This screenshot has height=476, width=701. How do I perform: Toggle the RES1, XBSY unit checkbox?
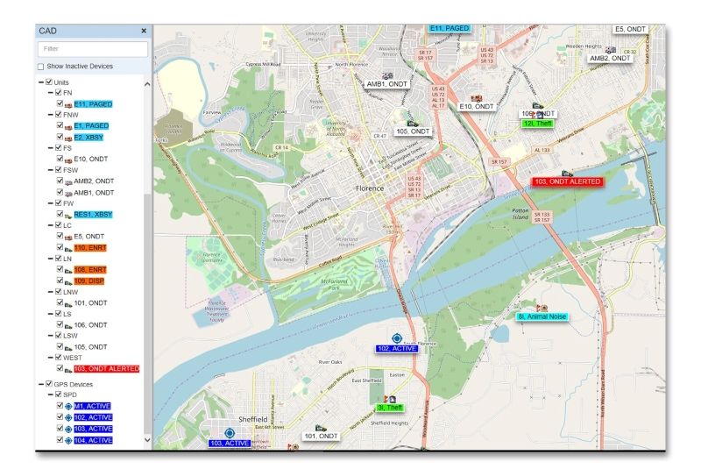pyautogui.click(x=60, y=214)
